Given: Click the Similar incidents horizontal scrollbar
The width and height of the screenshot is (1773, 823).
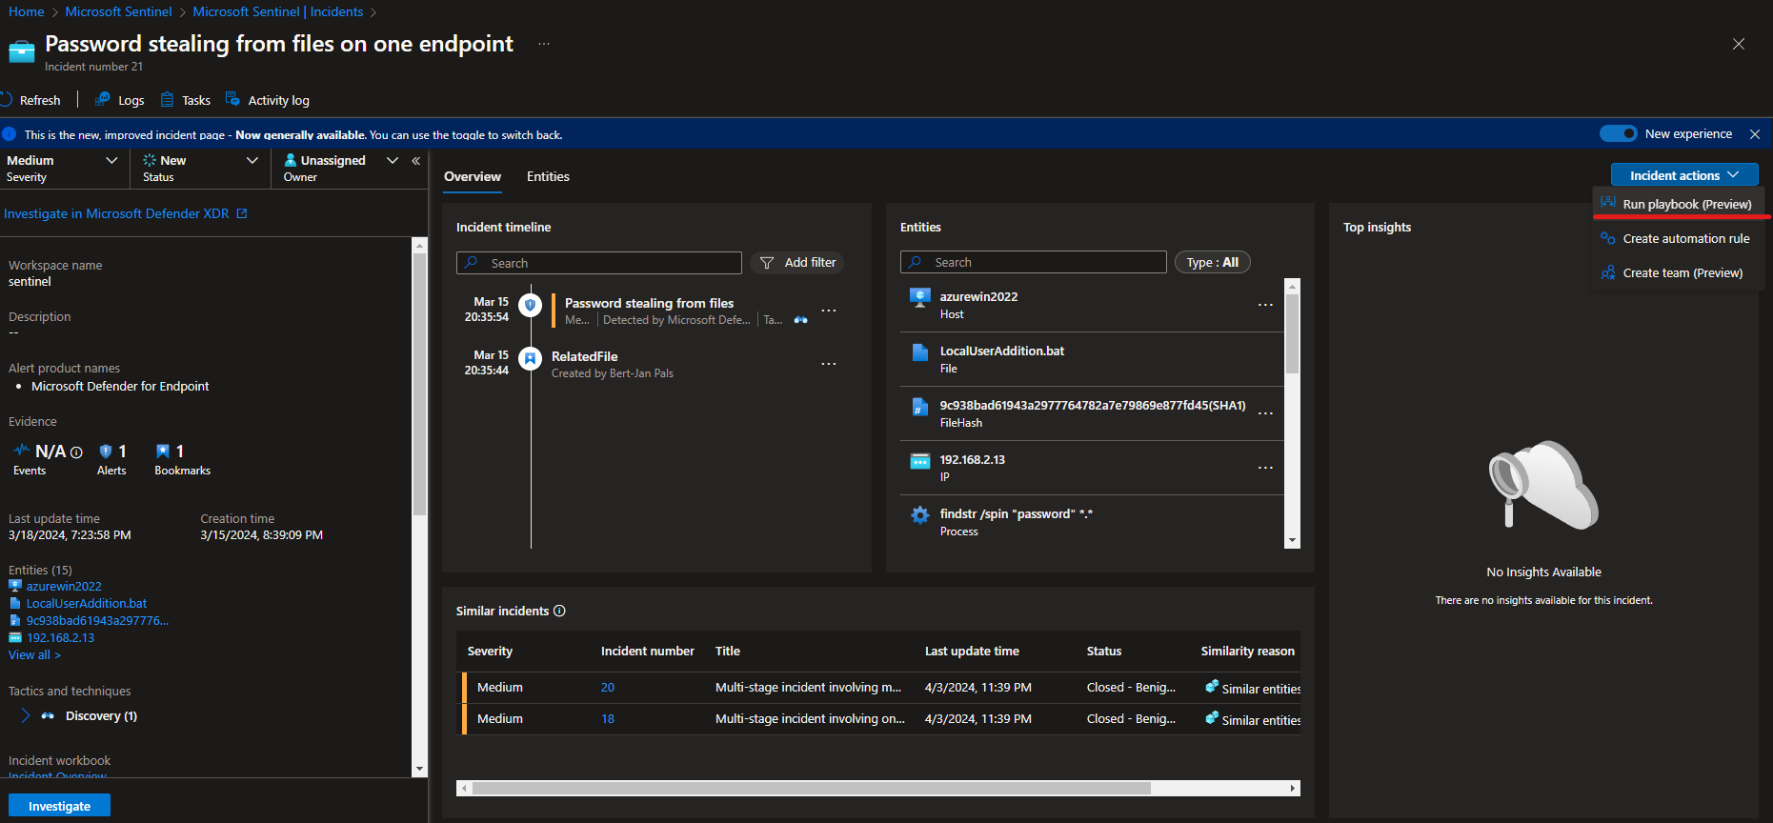Looking at the screenshot, I should [x=812, y=788].
